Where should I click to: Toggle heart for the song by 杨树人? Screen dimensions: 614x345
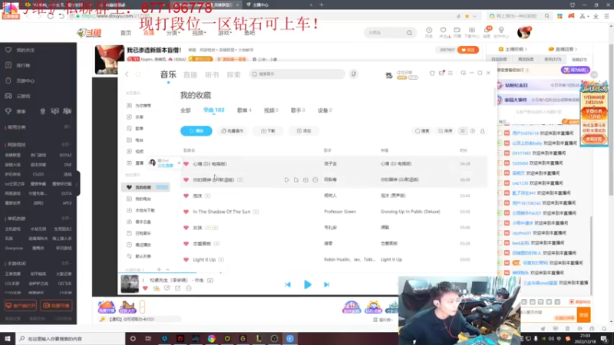pyautogui.click(x=186, y=195)
